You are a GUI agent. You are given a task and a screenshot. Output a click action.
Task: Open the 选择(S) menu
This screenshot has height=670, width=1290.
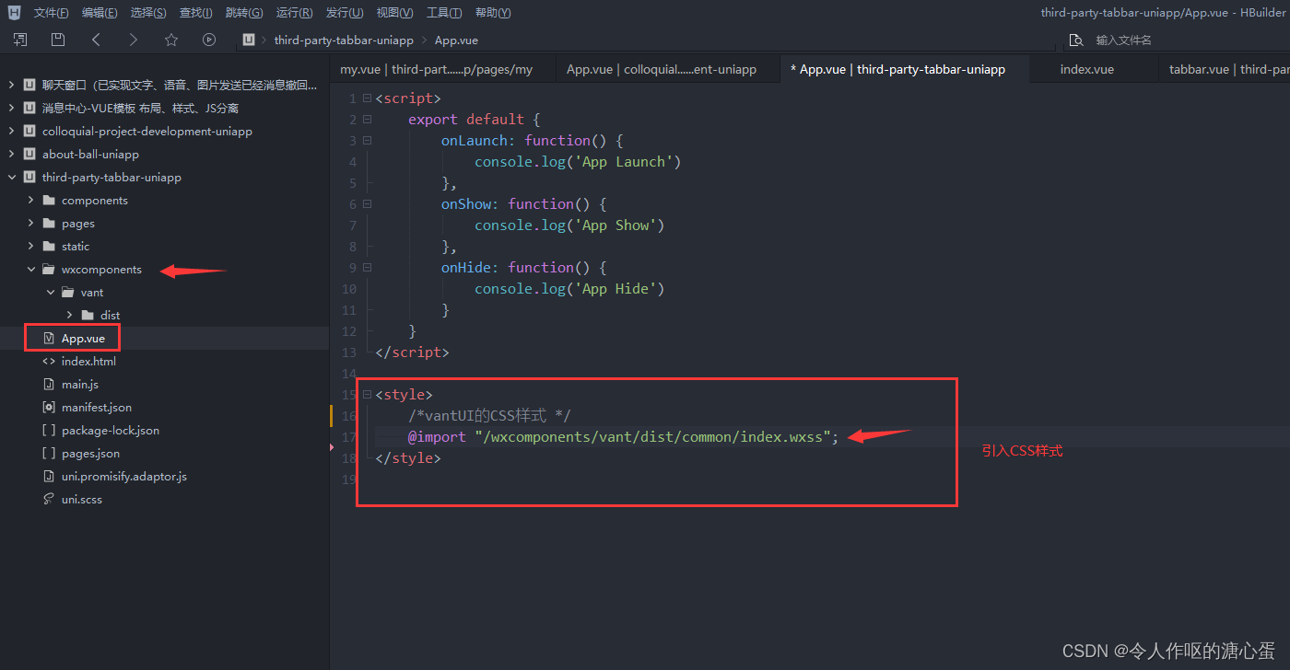click(x=148, y=13)
